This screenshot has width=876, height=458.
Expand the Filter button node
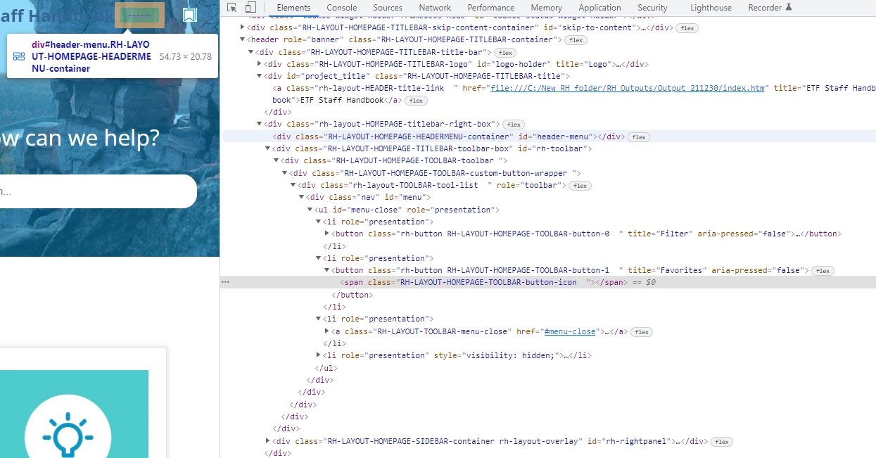pos(327,234)
